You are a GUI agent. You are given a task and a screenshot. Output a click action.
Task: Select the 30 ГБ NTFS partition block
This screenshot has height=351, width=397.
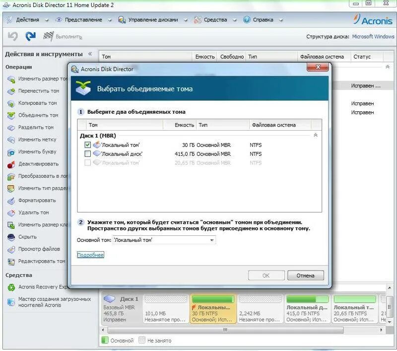coord(213,309)
